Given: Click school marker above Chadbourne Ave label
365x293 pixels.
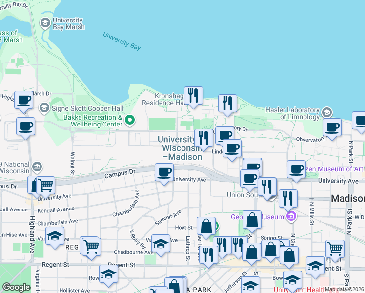Looking at the screenshot, I should coord(161,244).
